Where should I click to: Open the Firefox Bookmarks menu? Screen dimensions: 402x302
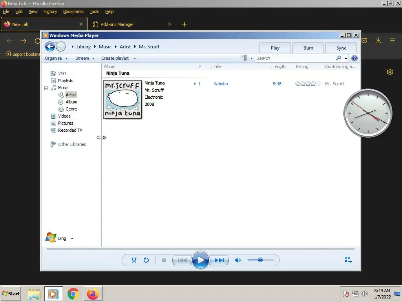(x=73, y=11)
